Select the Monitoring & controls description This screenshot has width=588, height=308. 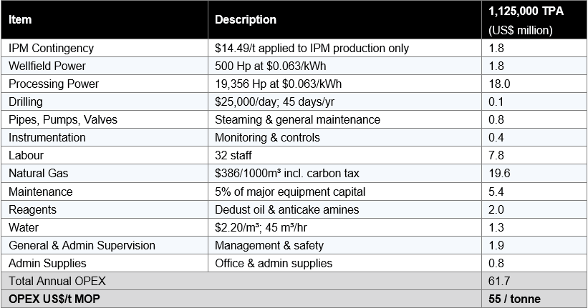(266, 138)
